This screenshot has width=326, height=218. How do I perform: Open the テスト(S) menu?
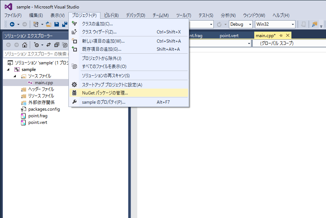tap(206, 15)
